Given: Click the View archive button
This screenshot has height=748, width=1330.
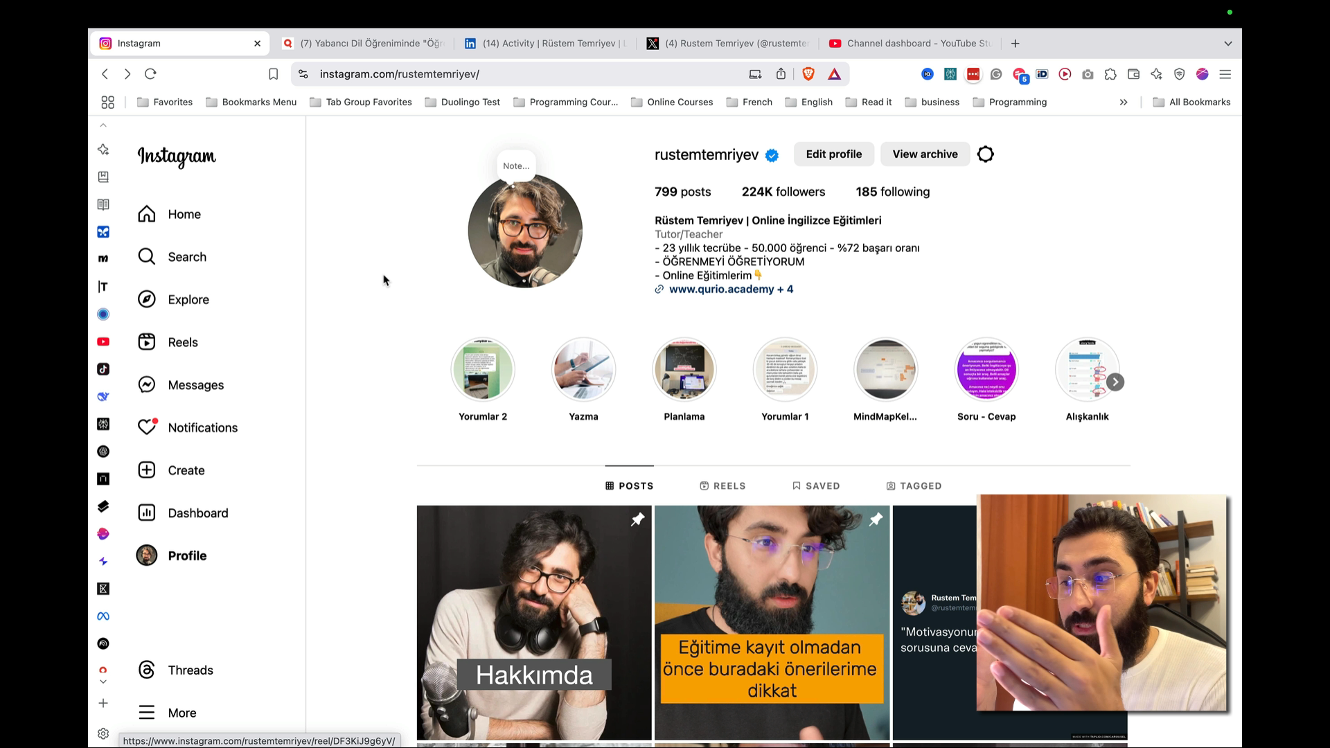Looking at the screenshot, I should tap(925, 154).
